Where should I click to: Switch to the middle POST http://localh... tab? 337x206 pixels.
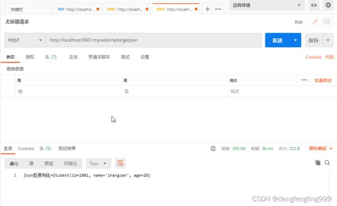click(128, 9)
